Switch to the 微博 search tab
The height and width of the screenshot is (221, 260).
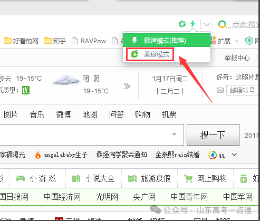click(63, 114)
